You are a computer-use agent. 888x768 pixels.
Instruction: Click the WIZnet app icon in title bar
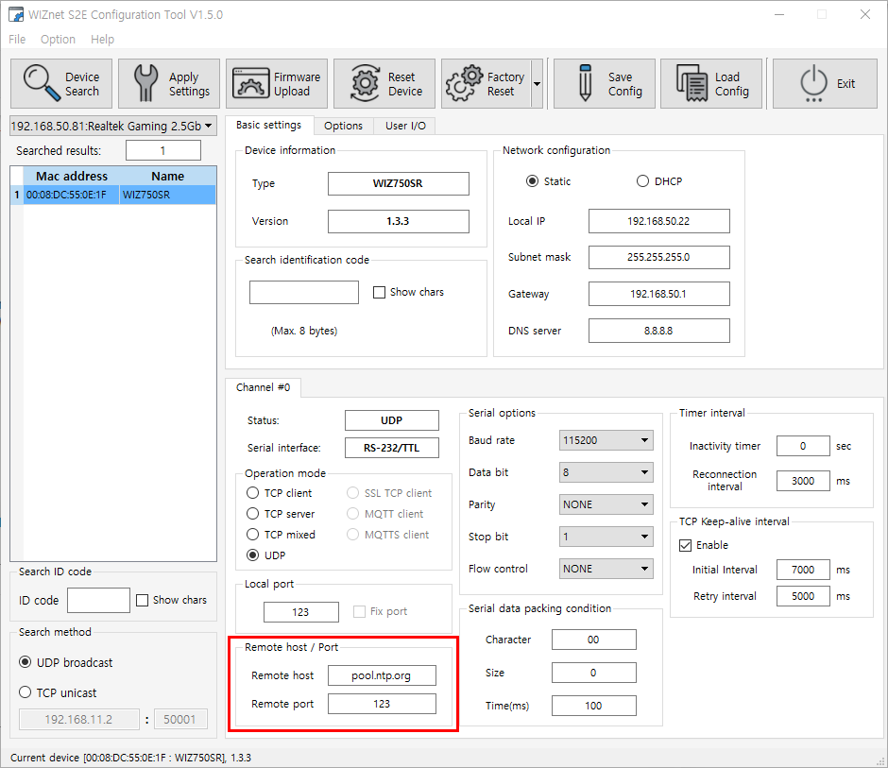[16, 14]
